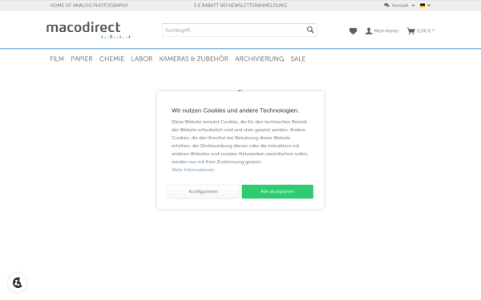
Task: Click the macodirect logo
Action: [88, 30]
